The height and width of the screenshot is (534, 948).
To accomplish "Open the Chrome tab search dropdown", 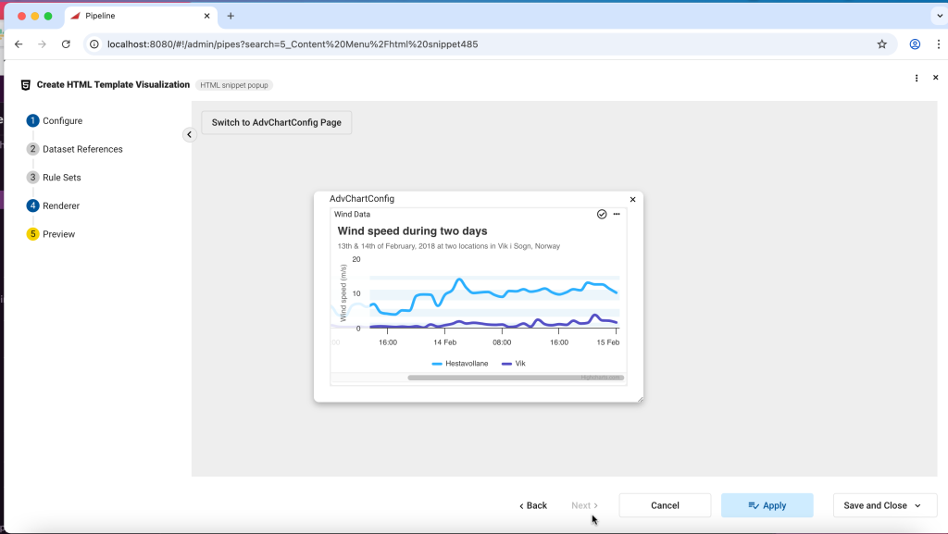I will click(942, 16).
